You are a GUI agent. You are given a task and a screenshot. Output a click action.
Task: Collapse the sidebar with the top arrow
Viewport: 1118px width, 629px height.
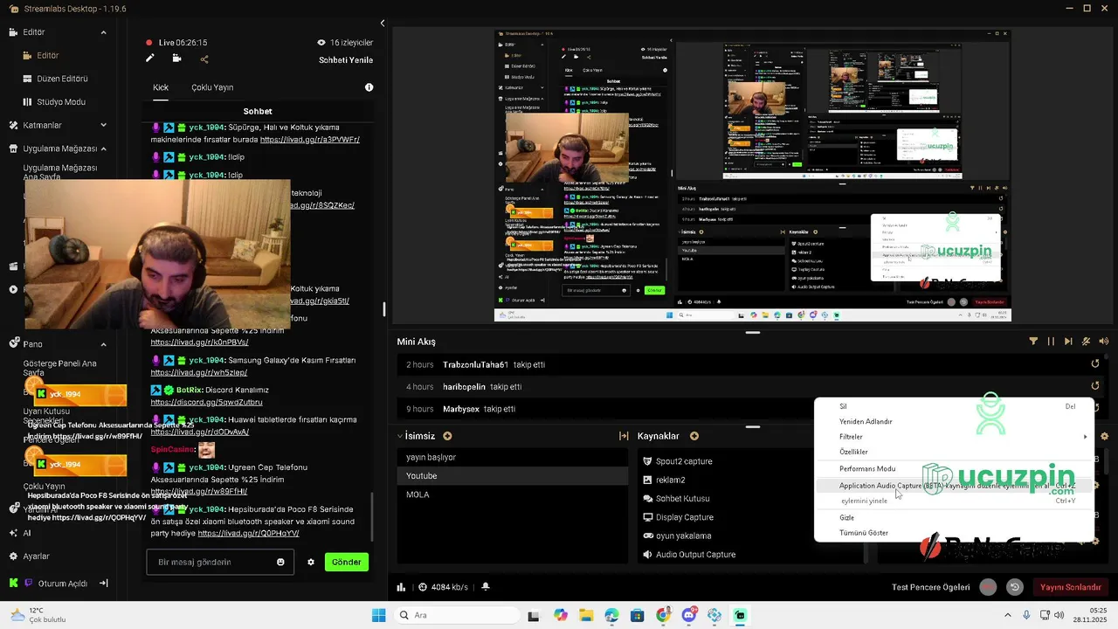click(382, 23)
